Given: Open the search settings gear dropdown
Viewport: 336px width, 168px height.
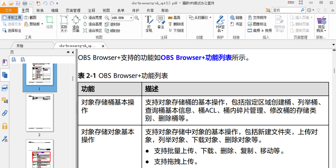Looking at the screenshot, I should coord(310,10).
